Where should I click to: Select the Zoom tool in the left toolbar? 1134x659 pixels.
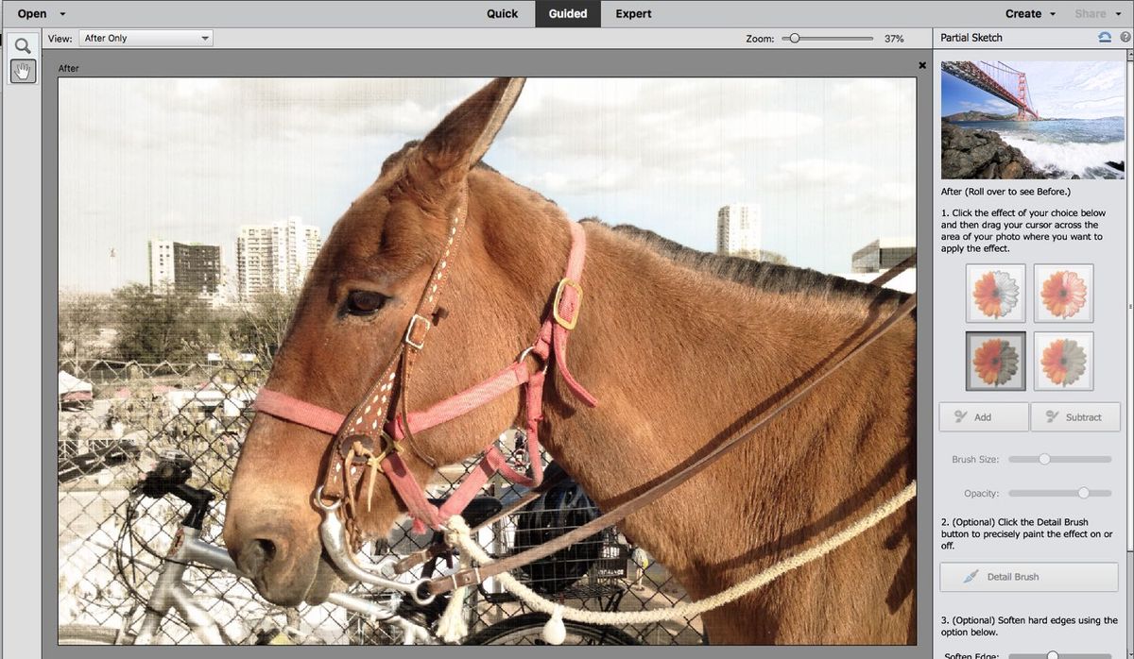23,43
